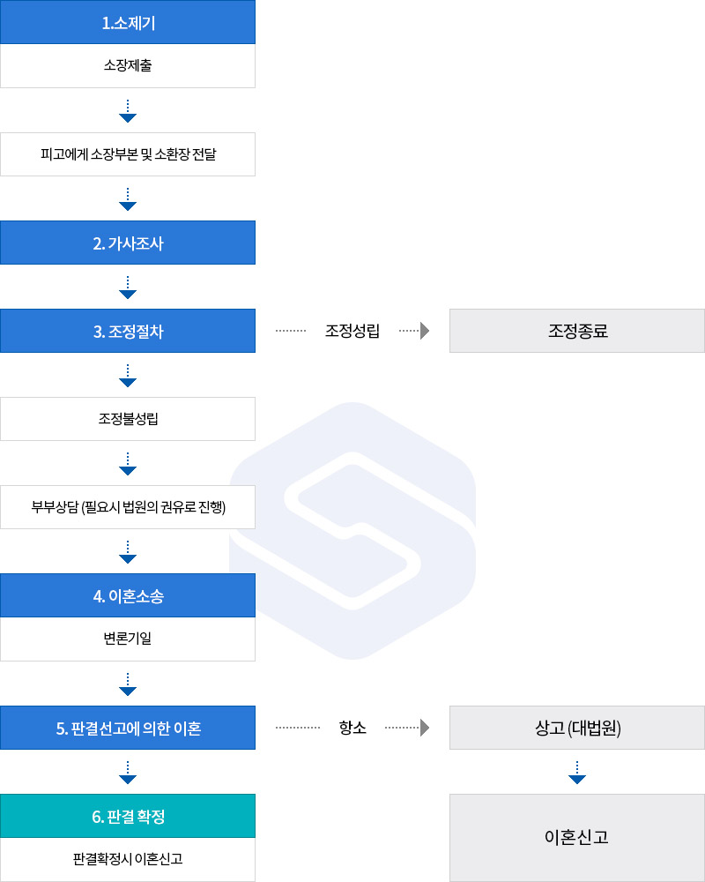Click the 조정성립 label
Screen dimensions: 705x882
pos(352,331)
